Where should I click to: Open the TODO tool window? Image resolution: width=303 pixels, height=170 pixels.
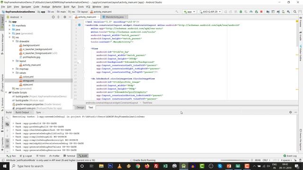click(x=41, y=156)
